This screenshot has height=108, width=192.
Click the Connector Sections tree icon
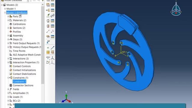coord(11,85)
